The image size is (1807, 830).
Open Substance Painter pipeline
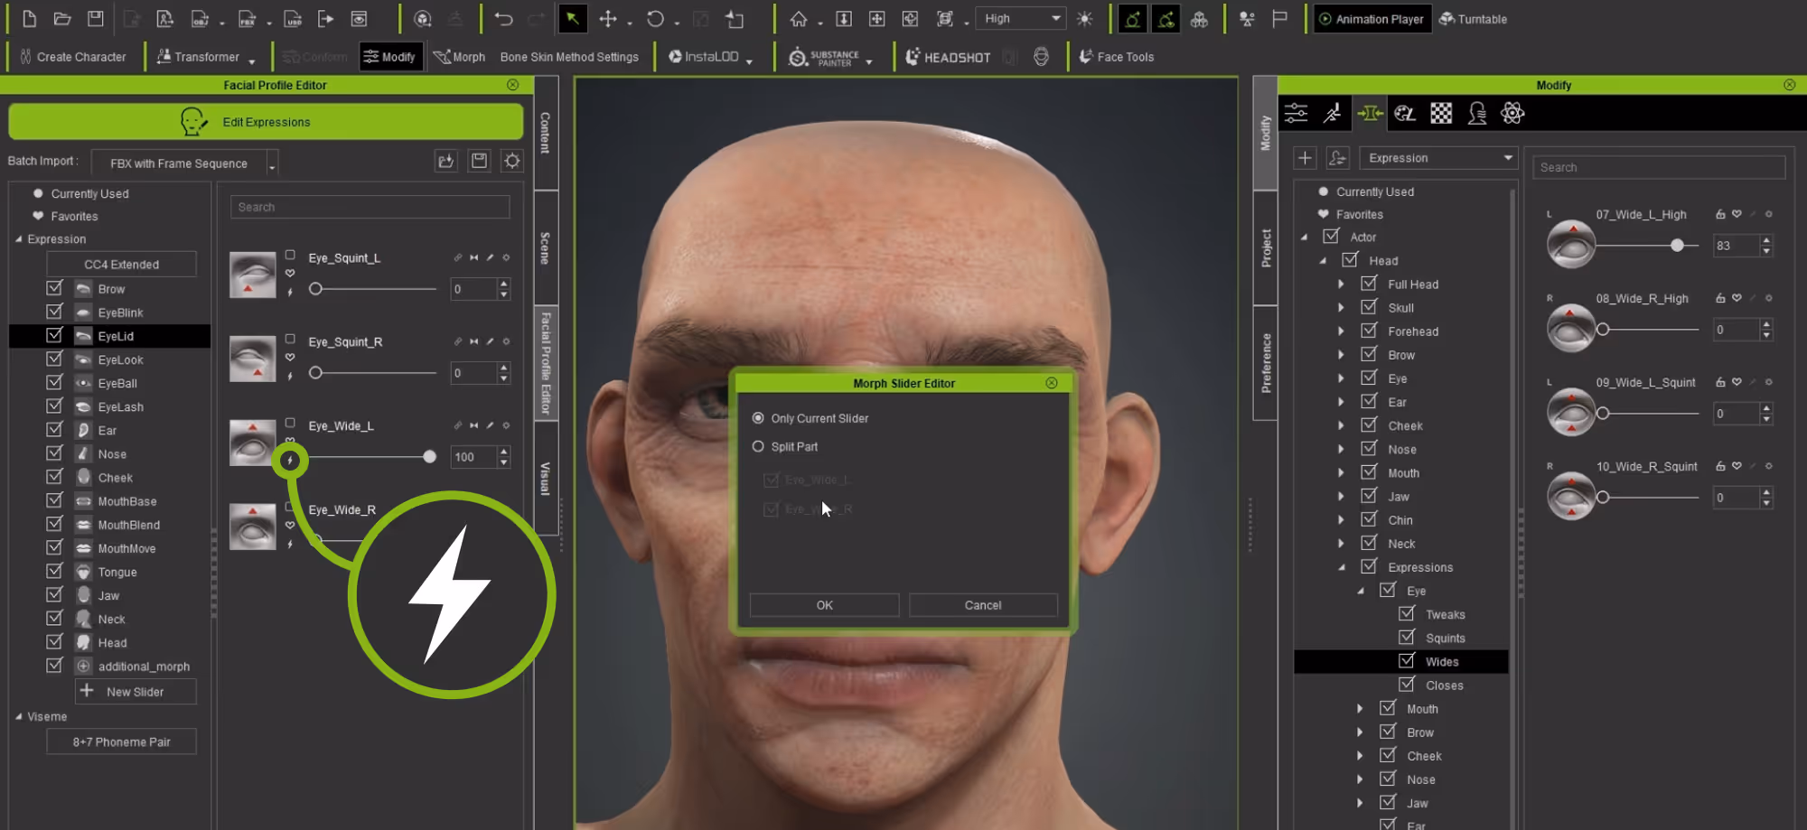[x=824, y=58]
